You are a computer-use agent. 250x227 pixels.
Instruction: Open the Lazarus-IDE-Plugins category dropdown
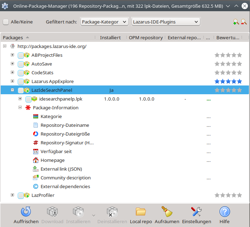click(166, 22)
